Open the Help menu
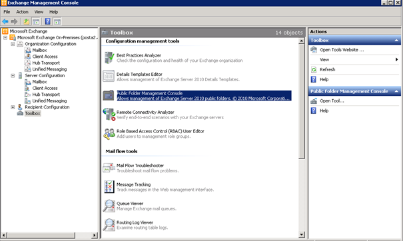The image size is (403, 241). (x=53, y=12)
